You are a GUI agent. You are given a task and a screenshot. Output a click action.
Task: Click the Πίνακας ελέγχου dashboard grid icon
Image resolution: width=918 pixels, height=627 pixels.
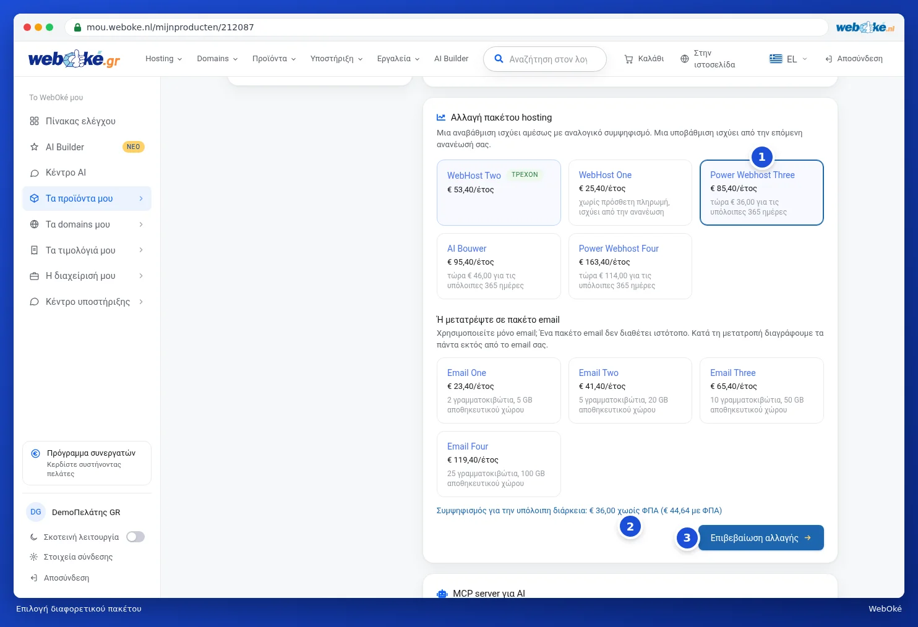click(x=35, y=121)
